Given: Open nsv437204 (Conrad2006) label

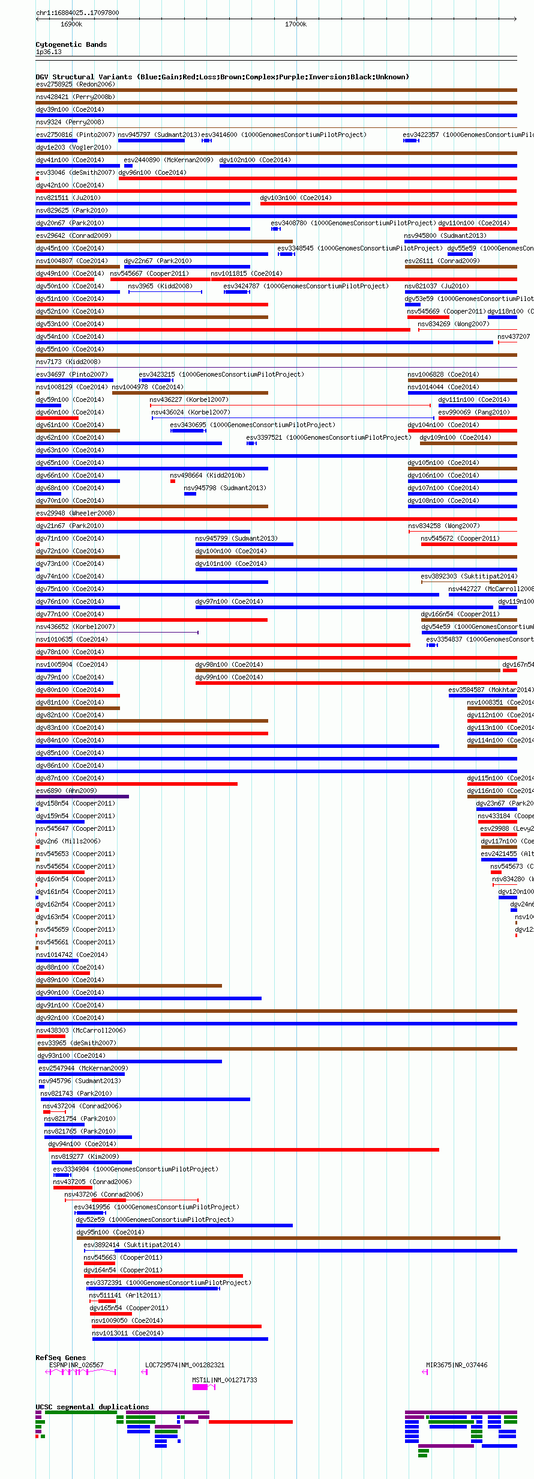Looking at the screenshot, I should 82,1106.
